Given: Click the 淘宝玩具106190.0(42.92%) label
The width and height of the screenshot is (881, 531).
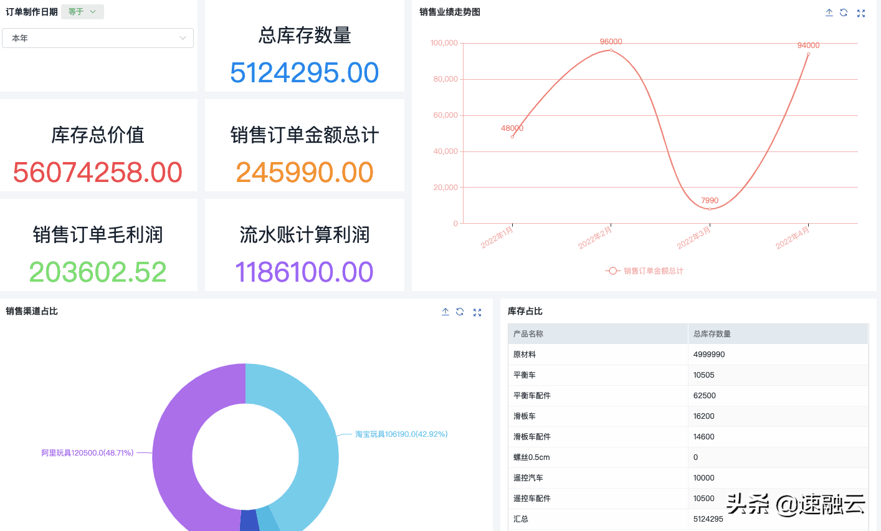Looking at the screenshot, I should pos(401,434).
